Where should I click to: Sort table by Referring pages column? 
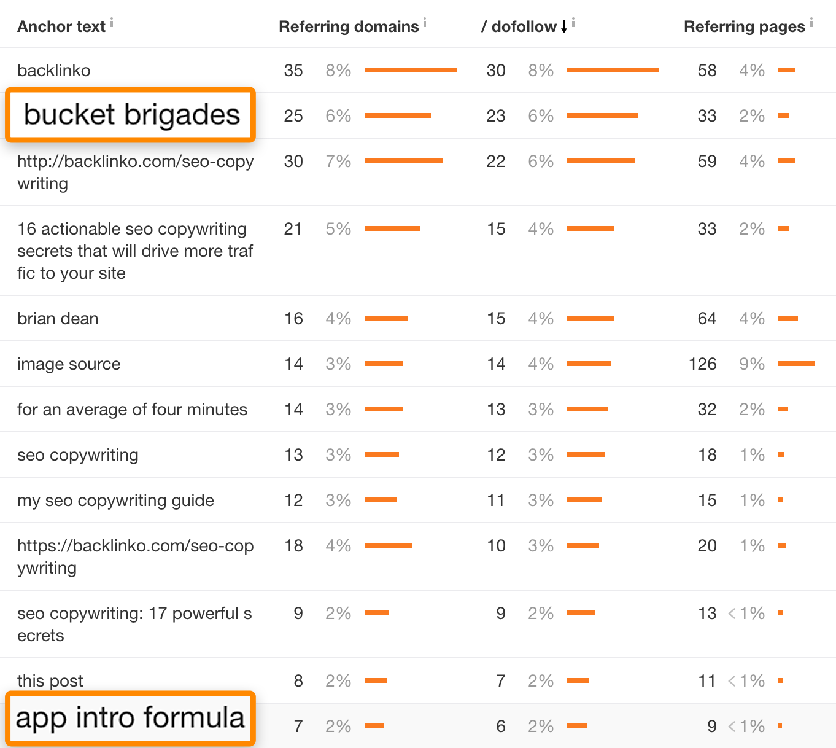click(744, 26)
